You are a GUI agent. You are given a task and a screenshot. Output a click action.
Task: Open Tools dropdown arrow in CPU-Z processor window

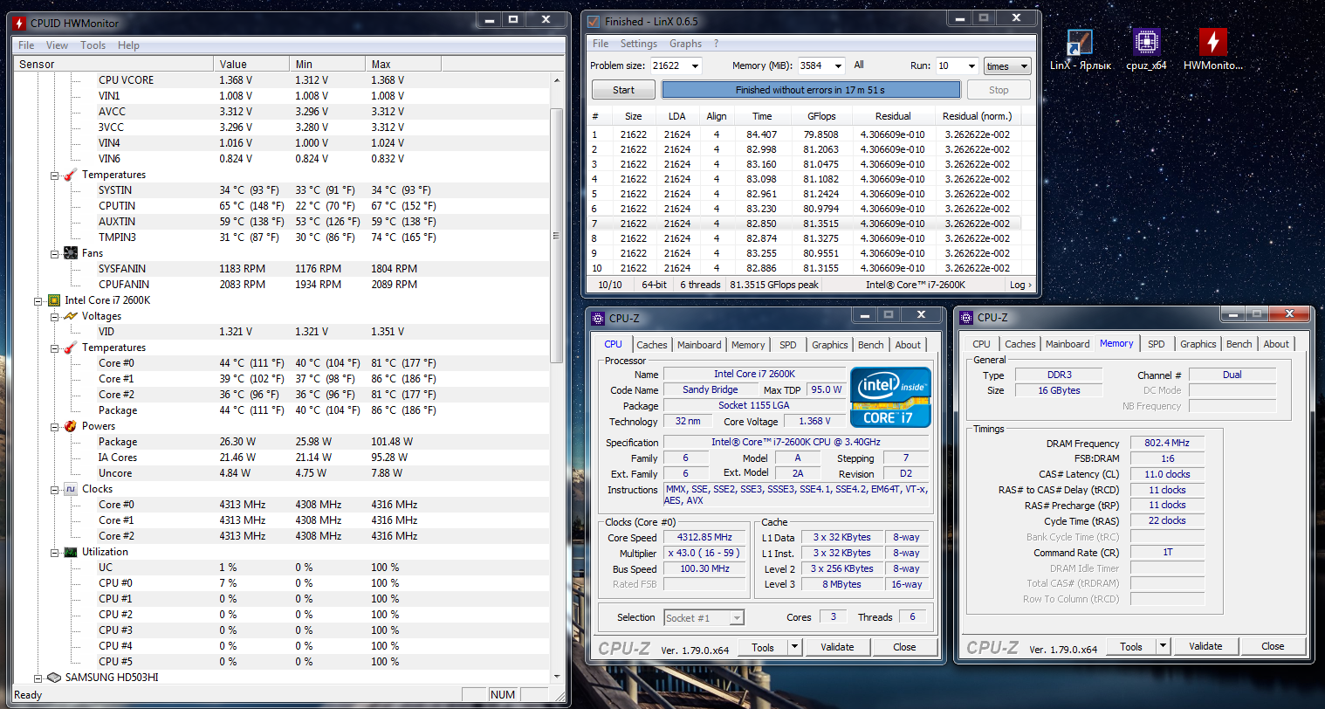794,647
